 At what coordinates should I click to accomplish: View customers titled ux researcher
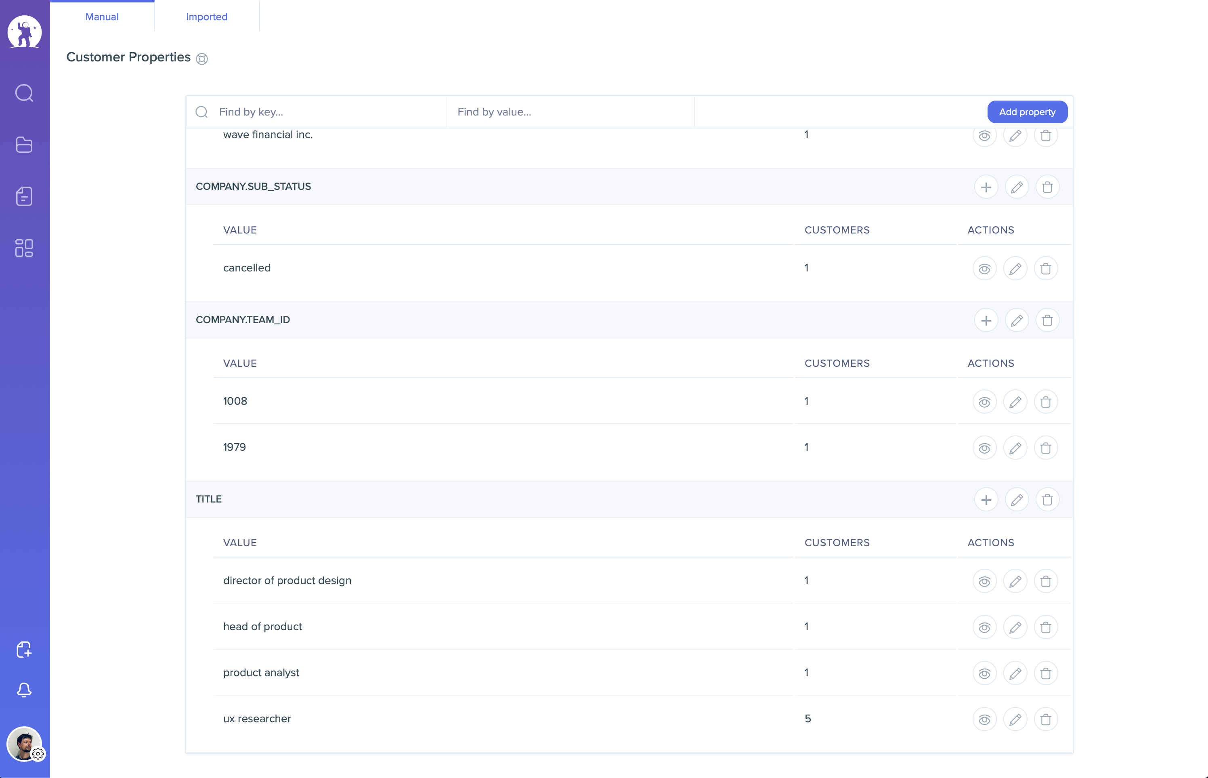984,719
